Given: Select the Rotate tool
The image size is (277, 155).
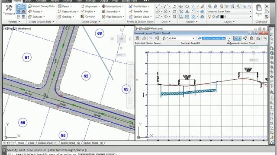Looking at the screenshot, I should (x=187, y=6).
